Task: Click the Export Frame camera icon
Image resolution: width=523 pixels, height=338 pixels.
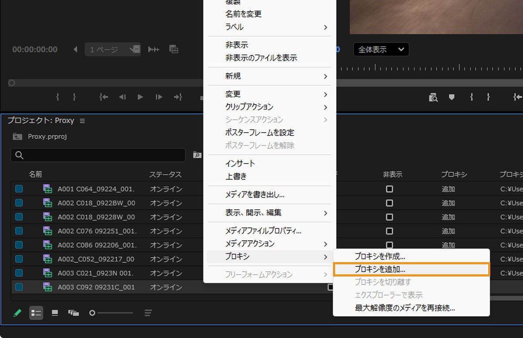Action: click(x=433, y=97)
